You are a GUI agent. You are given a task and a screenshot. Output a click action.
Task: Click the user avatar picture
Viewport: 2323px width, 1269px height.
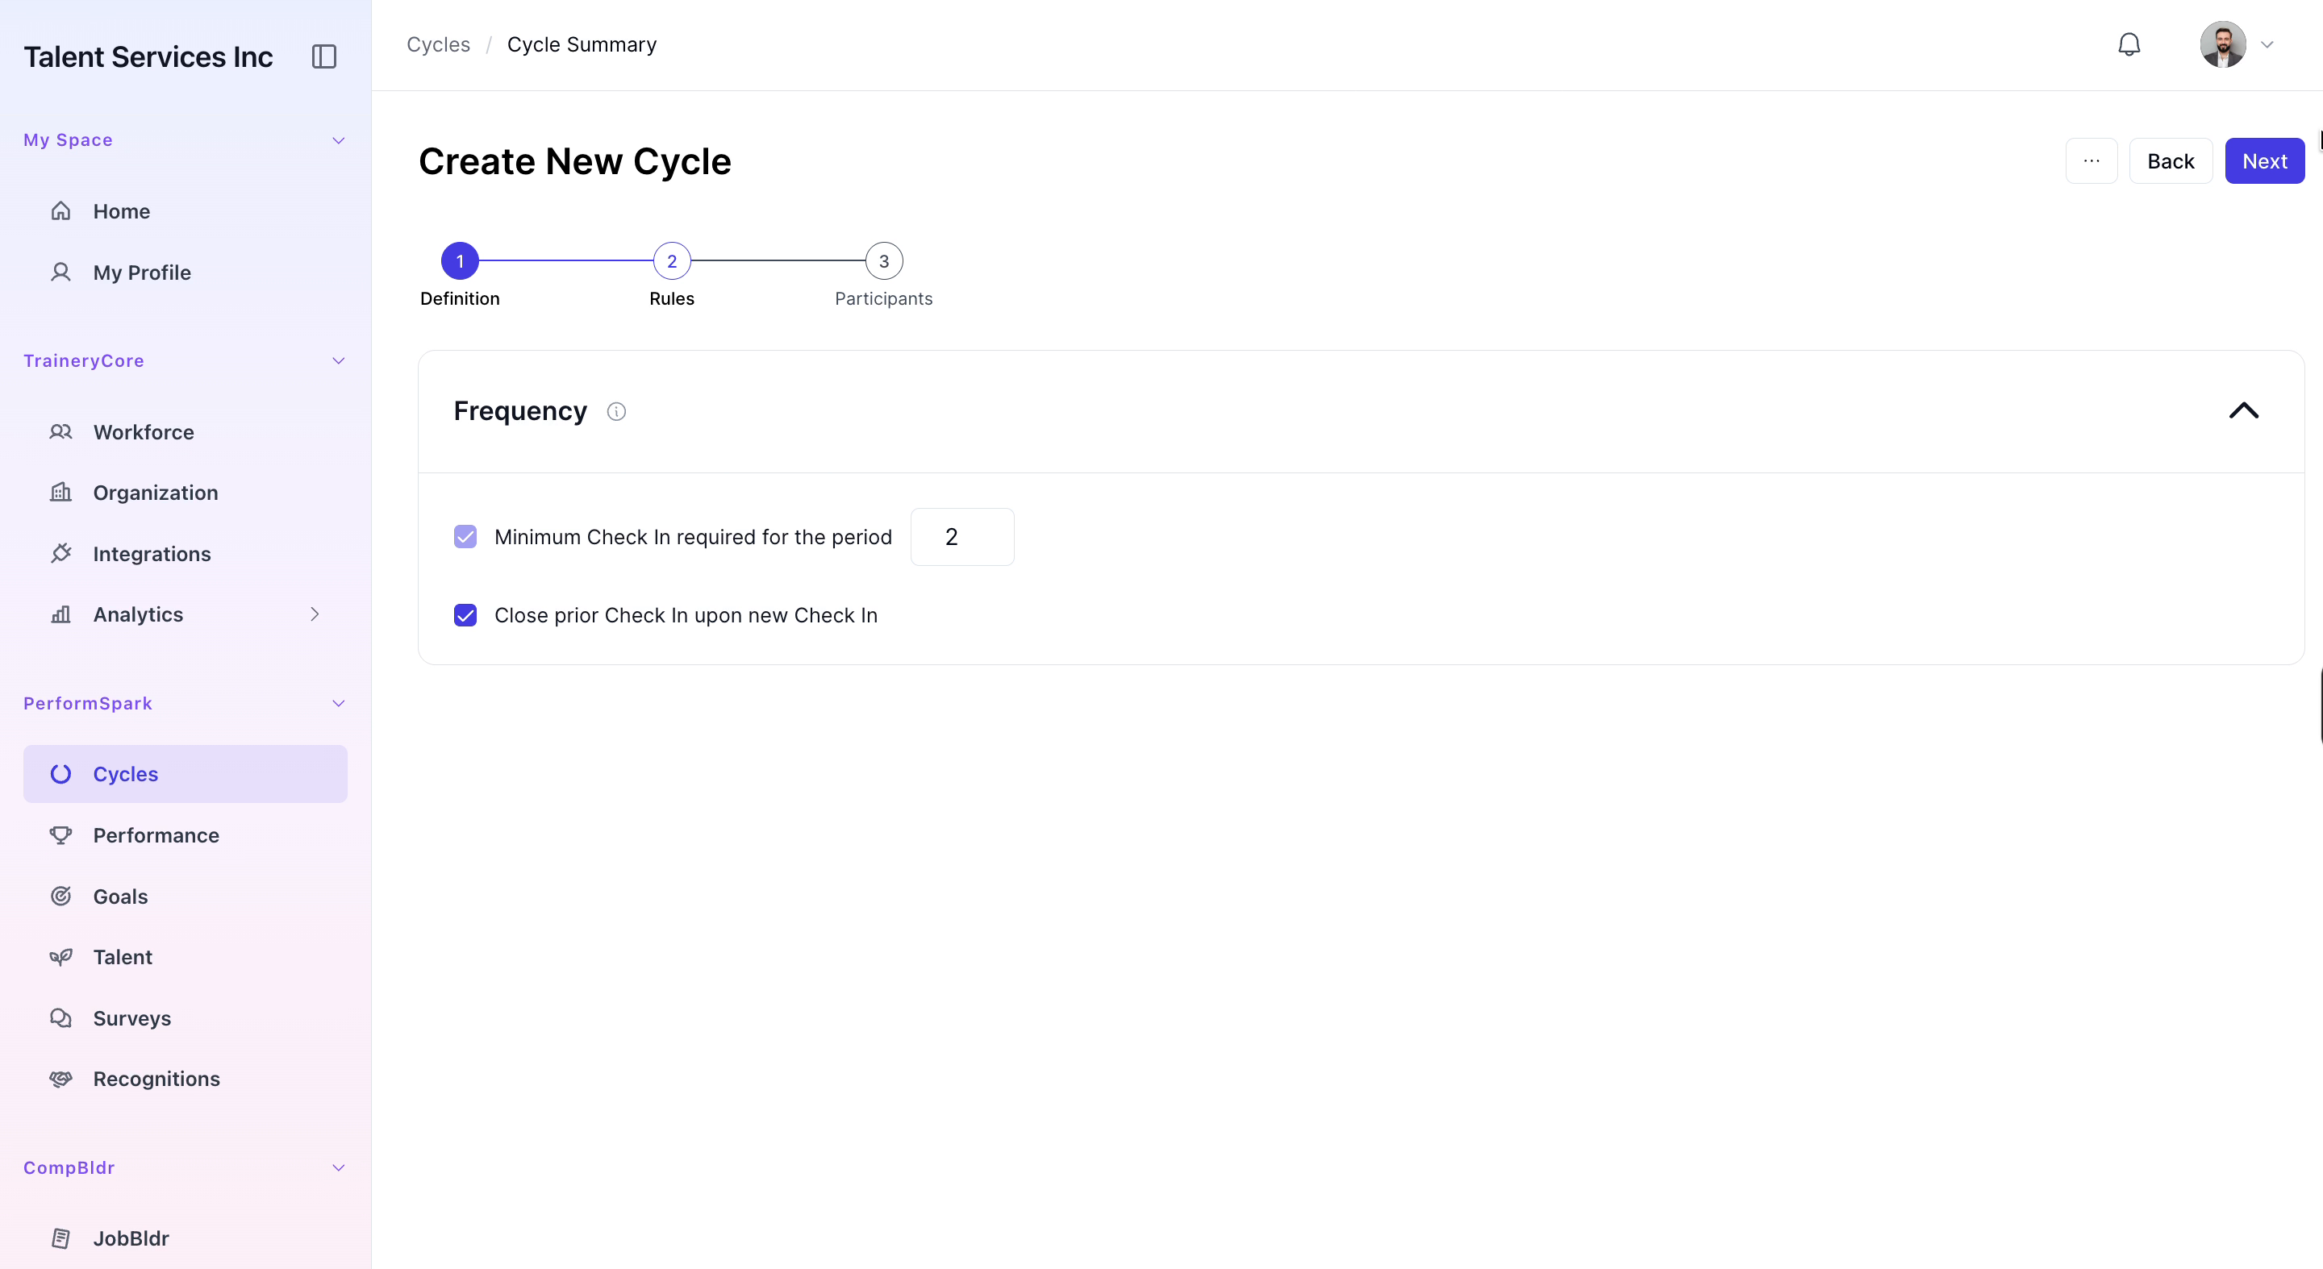click(x=2222, y=44)
